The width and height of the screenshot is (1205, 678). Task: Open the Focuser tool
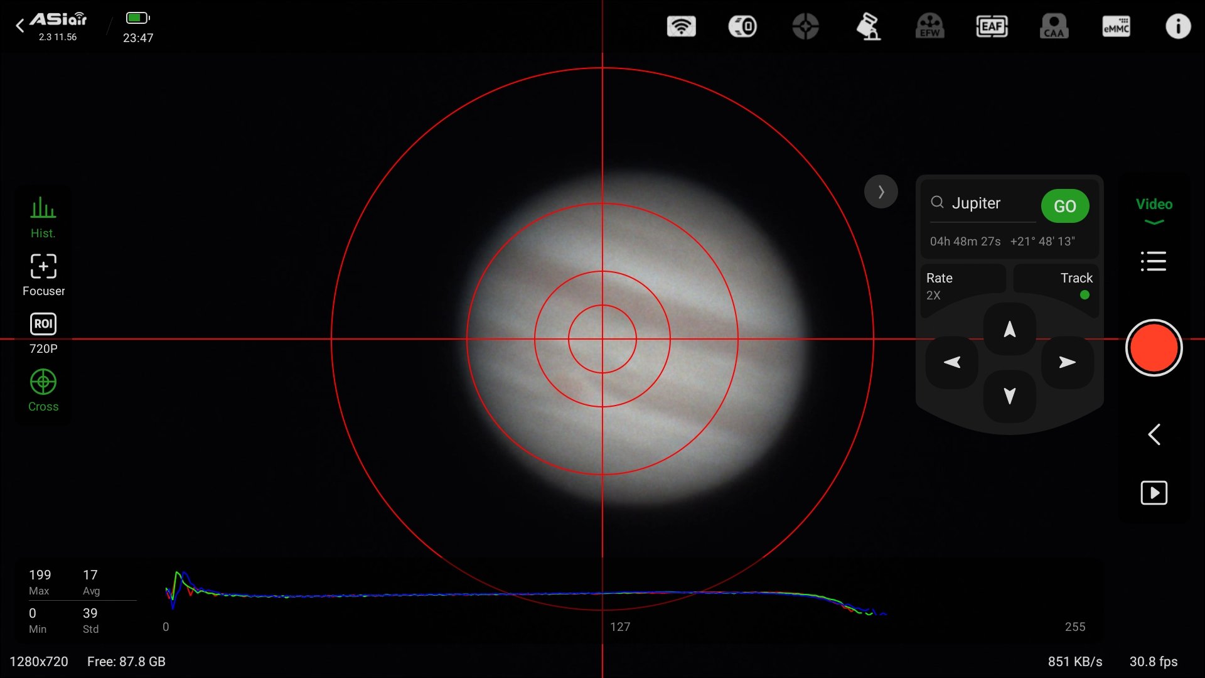43,275
